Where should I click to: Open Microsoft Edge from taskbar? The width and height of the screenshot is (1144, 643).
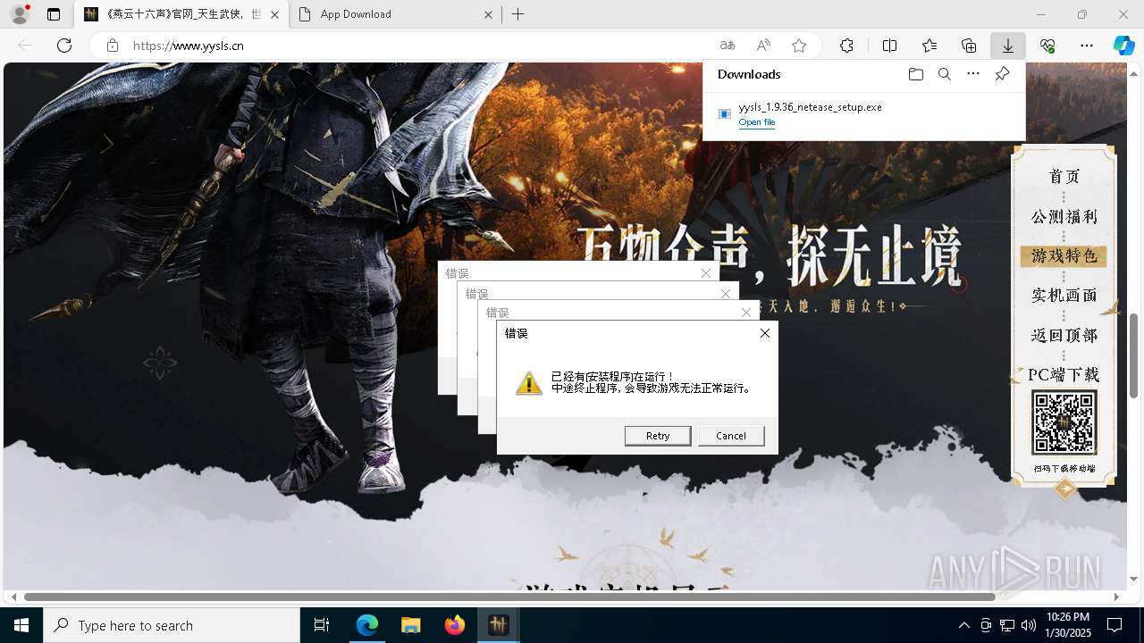(x=367, y=625)
